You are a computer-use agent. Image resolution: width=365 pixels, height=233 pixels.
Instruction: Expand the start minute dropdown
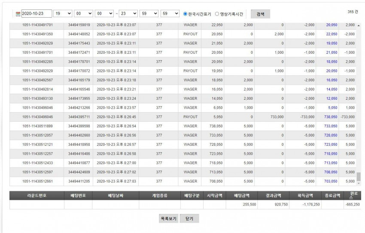click(83, 13)
